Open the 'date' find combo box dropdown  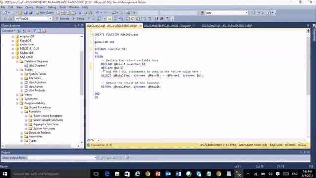(247, 13)
